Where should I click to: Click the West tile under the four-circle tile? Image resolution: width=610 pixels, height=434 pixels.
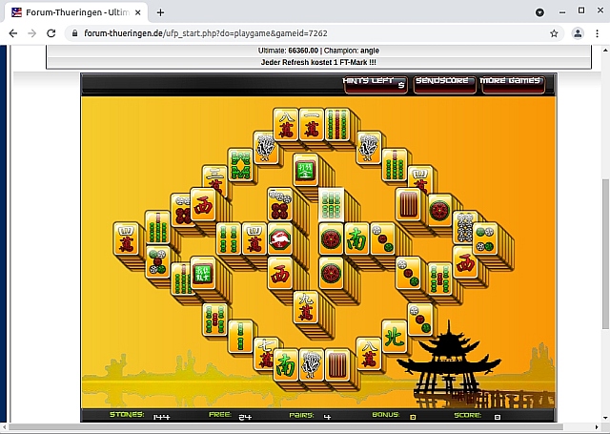point(465,261)
